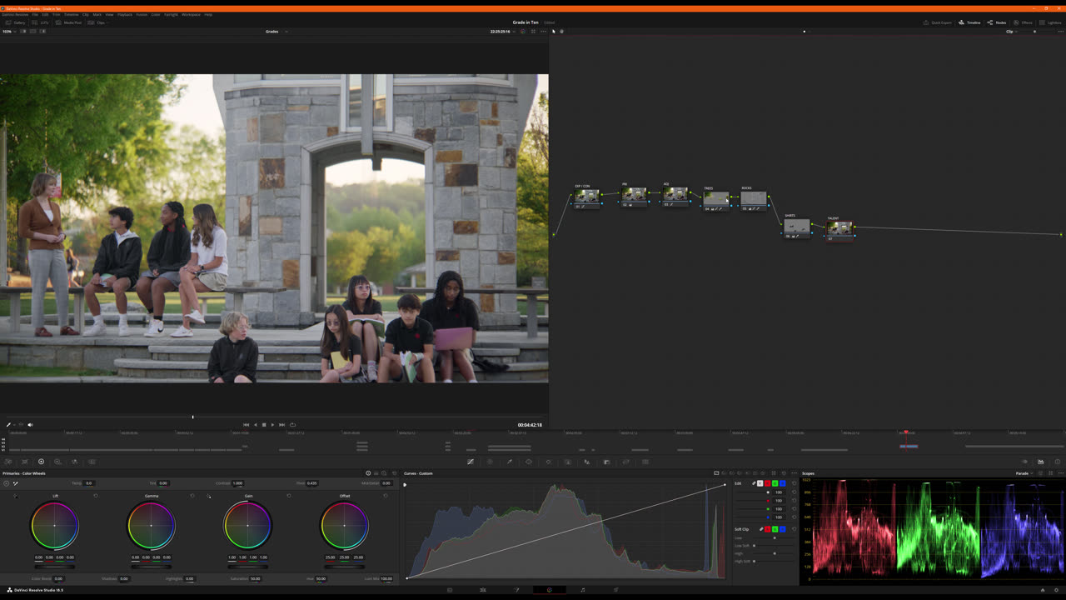Open the viewer timecode dropdown

pos(502,31)
